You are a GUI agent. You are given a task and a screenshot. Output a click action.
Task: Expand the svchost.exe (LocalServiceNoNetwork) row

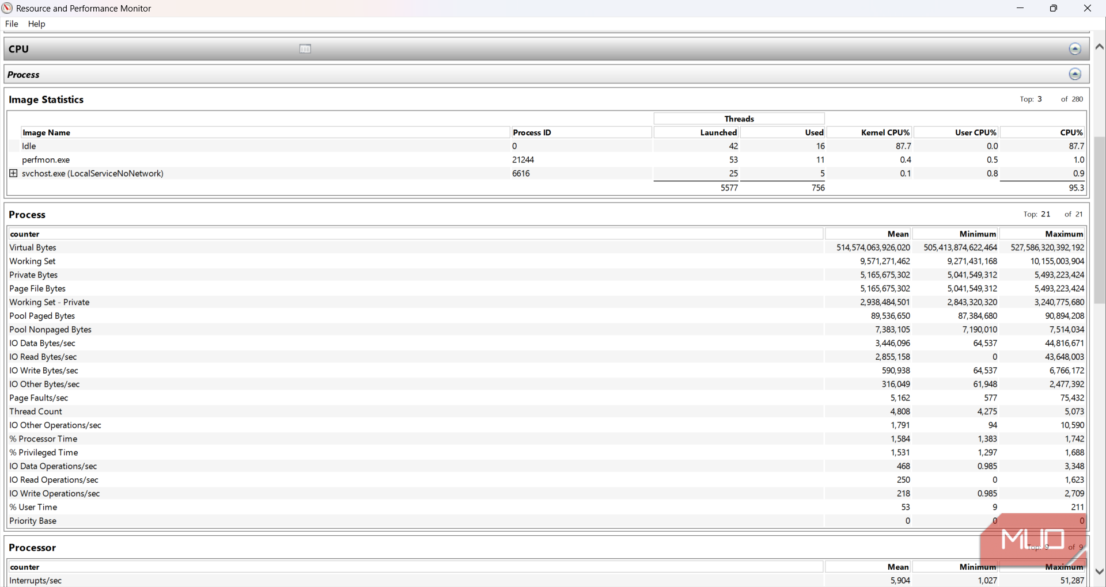(x=14, y=173)
